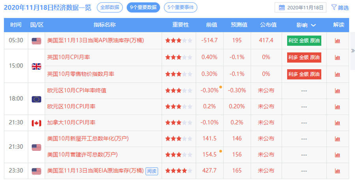Click the funnel 筛选 filter icon
The height and width of the screenshot is (185, 355).
[x=334, y=7]
